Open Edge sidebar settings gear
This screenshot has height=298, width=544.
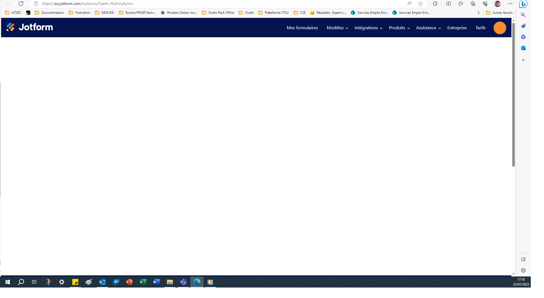point(523,270)
